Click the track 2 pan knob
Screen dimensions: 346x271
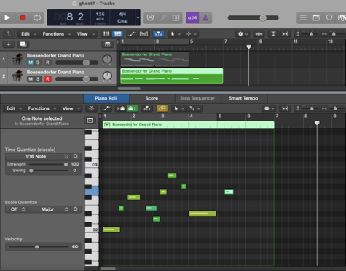tap(107, 76)
